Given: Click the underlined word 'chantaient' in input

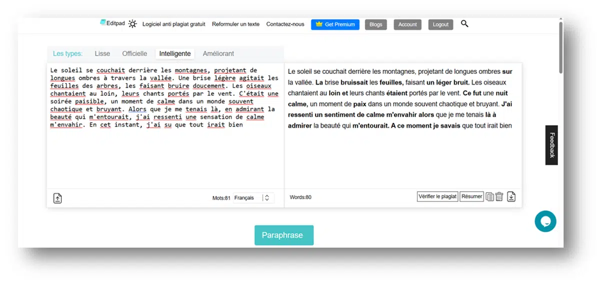Looking at the screenshot, I should [x=68, y=93].
